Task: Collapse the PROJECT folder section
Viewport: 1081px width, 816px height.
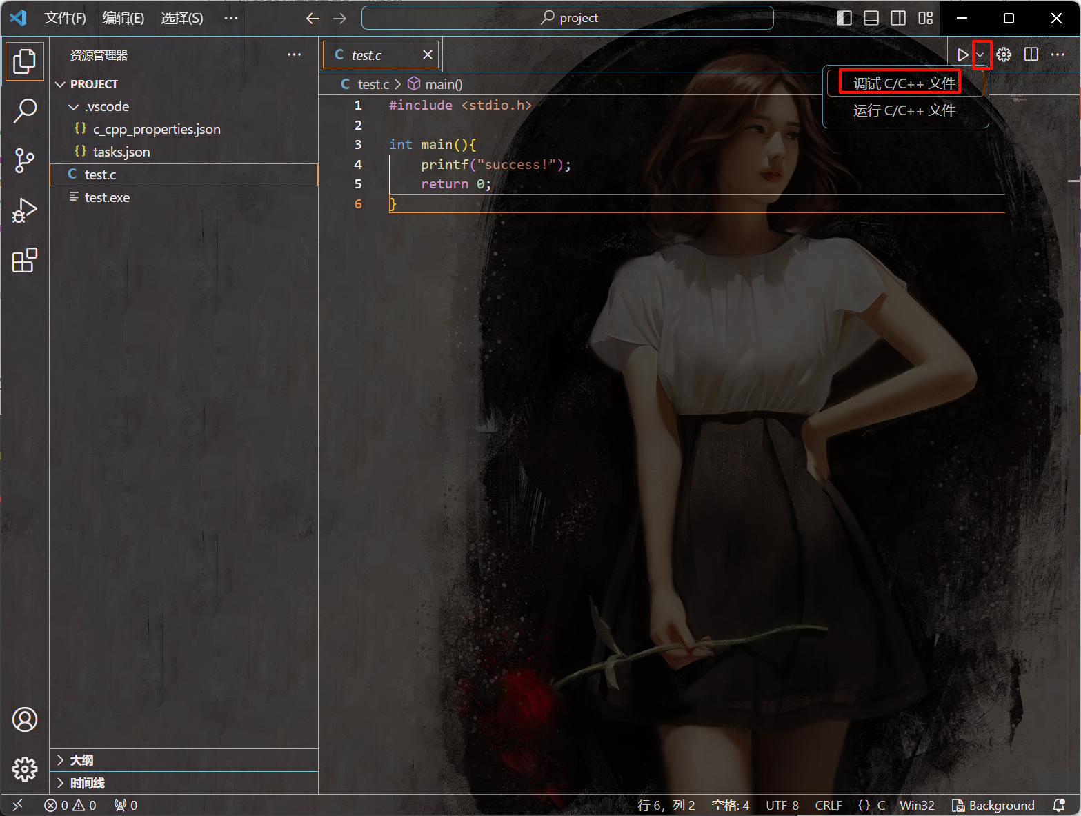Action: coord(184,84)
